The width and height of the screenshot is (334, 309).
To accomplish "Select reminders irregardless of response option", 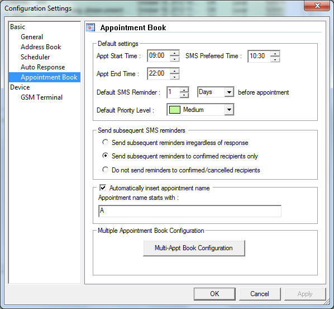I will [x=105, y=142].
